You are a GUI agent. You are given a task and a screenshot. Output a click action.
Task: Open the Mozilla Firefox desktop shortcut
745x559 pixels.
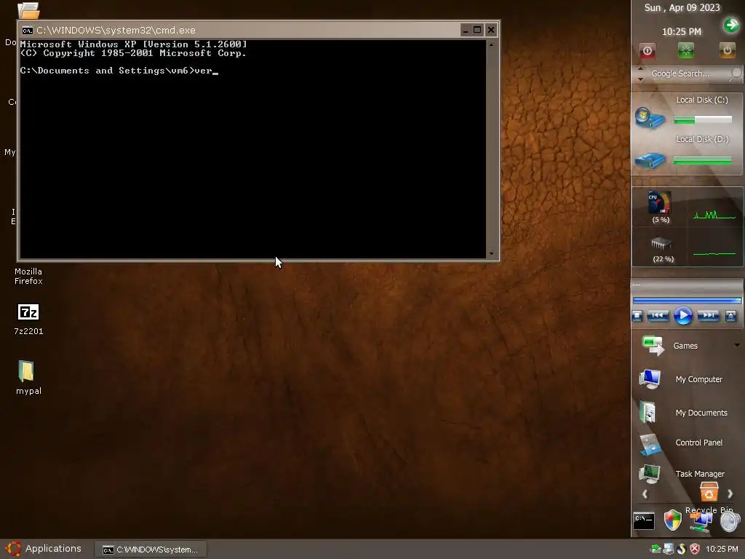[28, 276]
